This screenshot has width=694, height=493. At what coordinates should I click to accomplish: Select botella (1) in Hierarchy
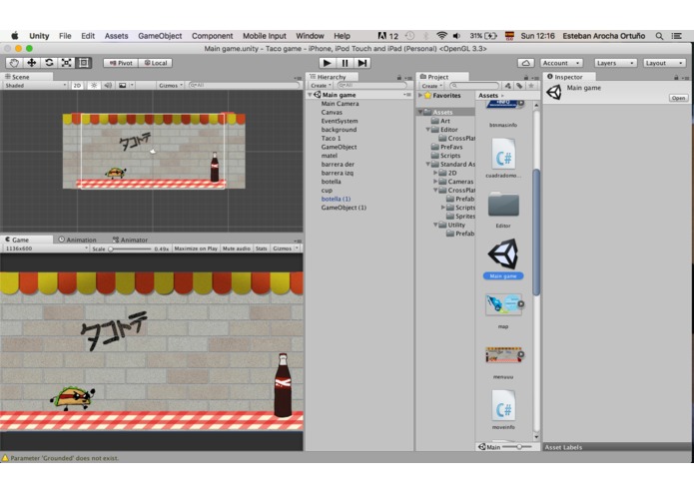(336, 199)
